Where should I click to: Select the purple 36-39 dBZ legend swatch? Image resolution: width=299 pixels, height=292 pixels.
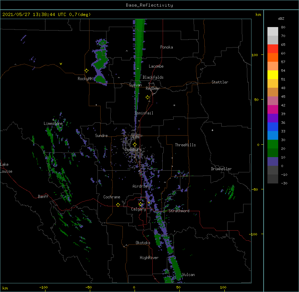pos(273,118)
